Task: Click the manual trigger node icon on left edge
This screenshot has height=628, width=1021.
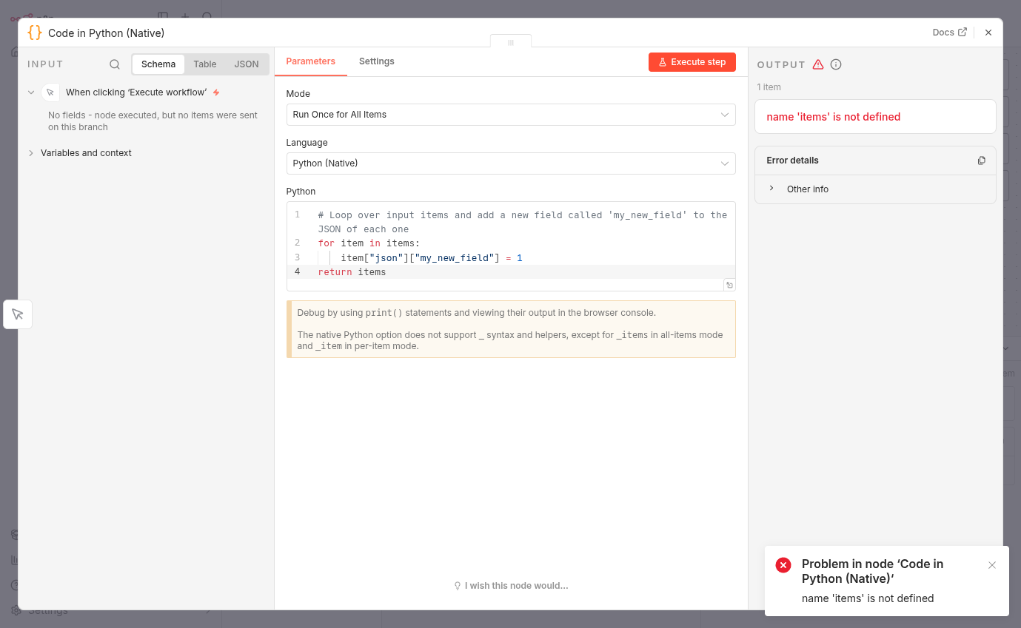Action: 18,314
